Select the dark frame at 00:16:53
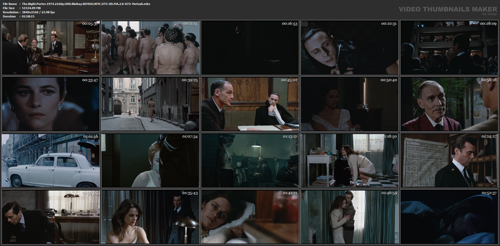The width and height of the screenshot is (500, 246). 250,48
